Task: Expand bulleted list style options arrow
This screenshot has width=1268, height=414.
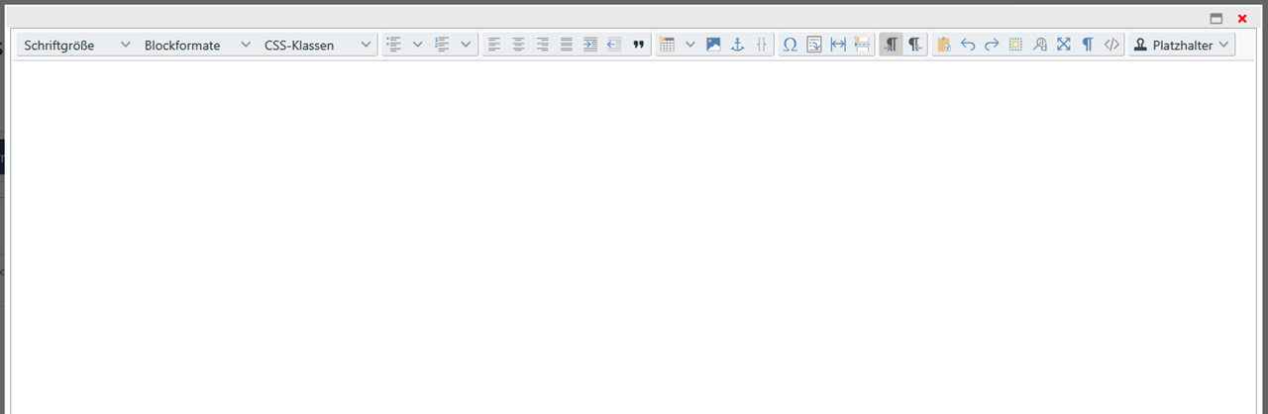Action: point(417,45)
